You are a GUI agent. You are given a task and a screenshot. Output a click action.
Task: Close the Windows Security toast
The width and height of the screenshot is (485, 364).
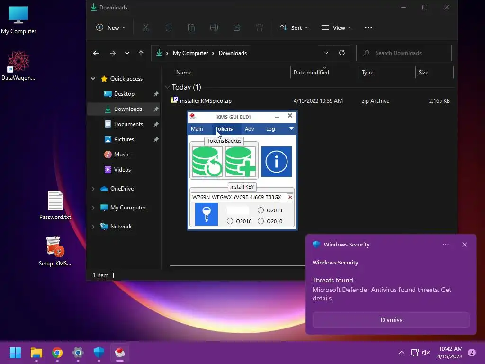(464, 245)
